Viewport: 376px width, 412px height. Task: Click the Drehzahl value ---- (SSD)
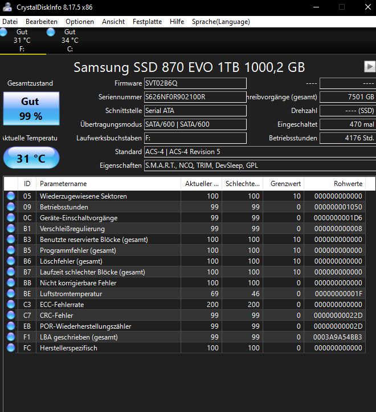click(348, 111)
